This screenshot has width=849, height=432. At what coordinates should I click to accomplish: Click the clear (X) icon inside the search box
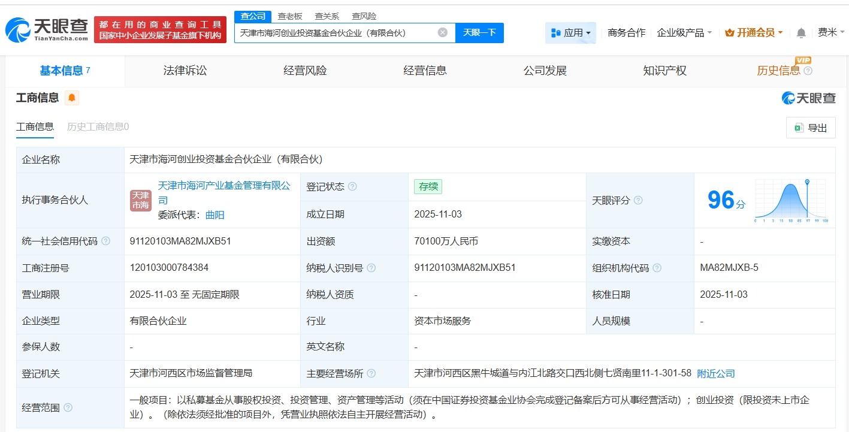click(442, 32)
